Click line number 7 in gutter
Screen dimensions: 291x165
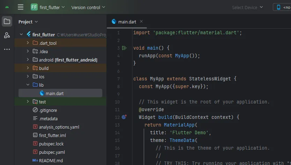118,79
